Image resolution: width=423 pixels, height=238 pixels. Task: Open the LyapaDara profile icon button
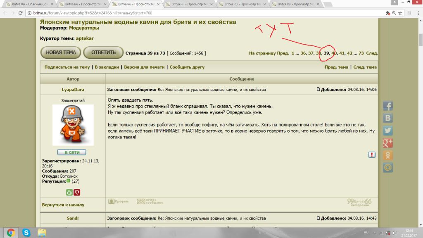click(x=119, y=202)
